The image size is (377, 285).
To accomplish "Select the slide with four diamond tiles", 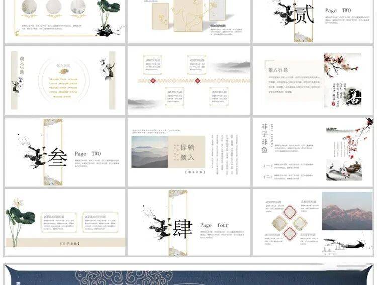I will (313, 223).
